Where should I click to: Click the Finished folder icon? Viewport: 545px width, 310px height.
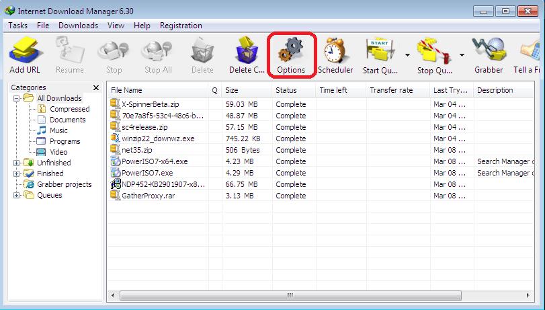click(x=29, y=173)
